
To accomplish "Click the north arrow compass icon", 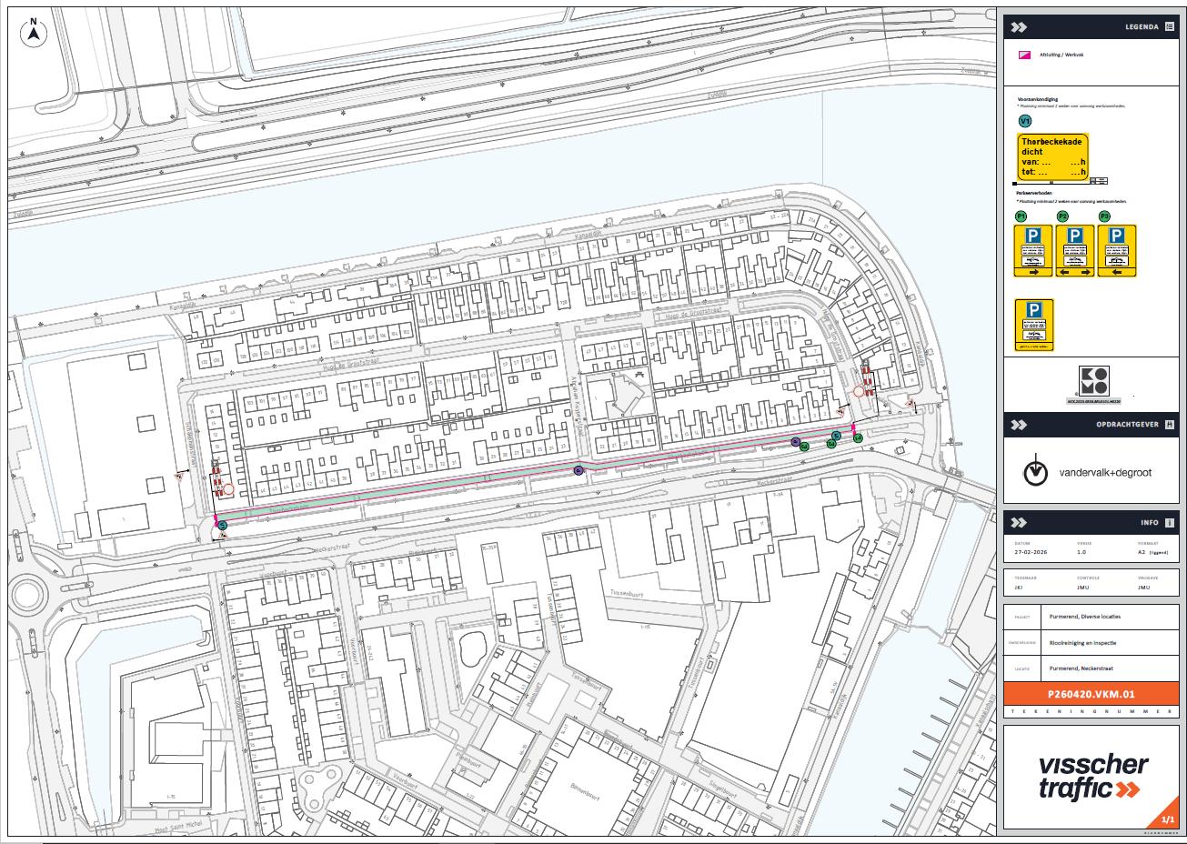I will [x=34, y=33].
